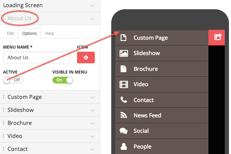The height and width of the screenshot is (154, 231).
Task: Click the Social chat bubbles icon
Action: (x=124, y=131)
